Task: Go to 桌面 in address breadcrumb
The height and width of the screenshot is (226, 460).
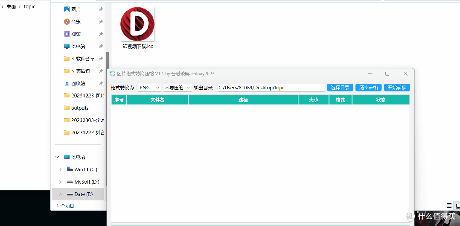Action: pos(11,7)
